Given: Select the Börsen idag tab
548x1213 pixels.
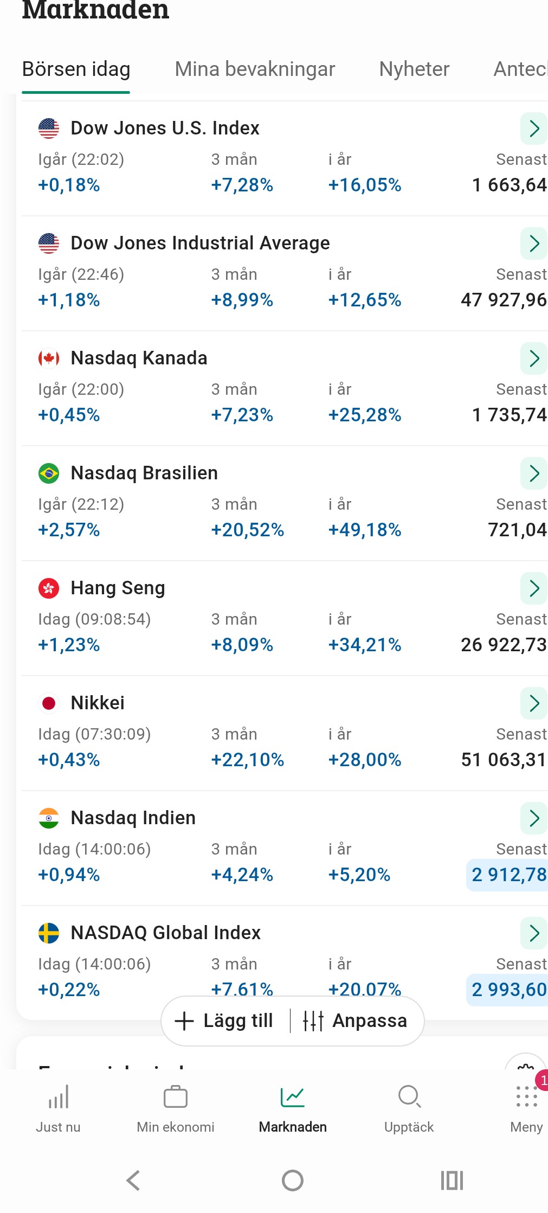Looking at the screenshot, I should coord(76,69).
